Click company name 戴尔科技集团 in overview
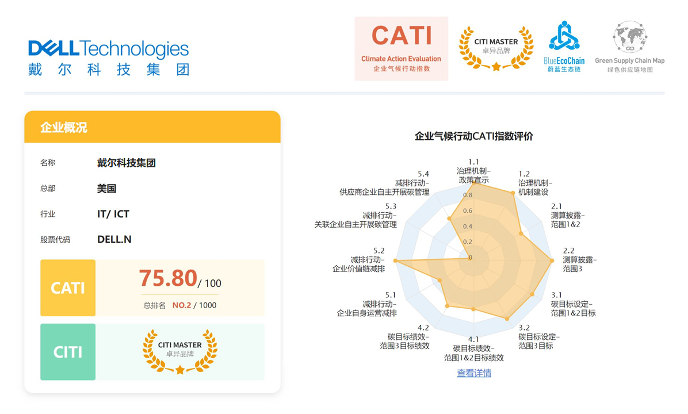The height and width of the screenshot is (414, 688). (x=127, y=163)
